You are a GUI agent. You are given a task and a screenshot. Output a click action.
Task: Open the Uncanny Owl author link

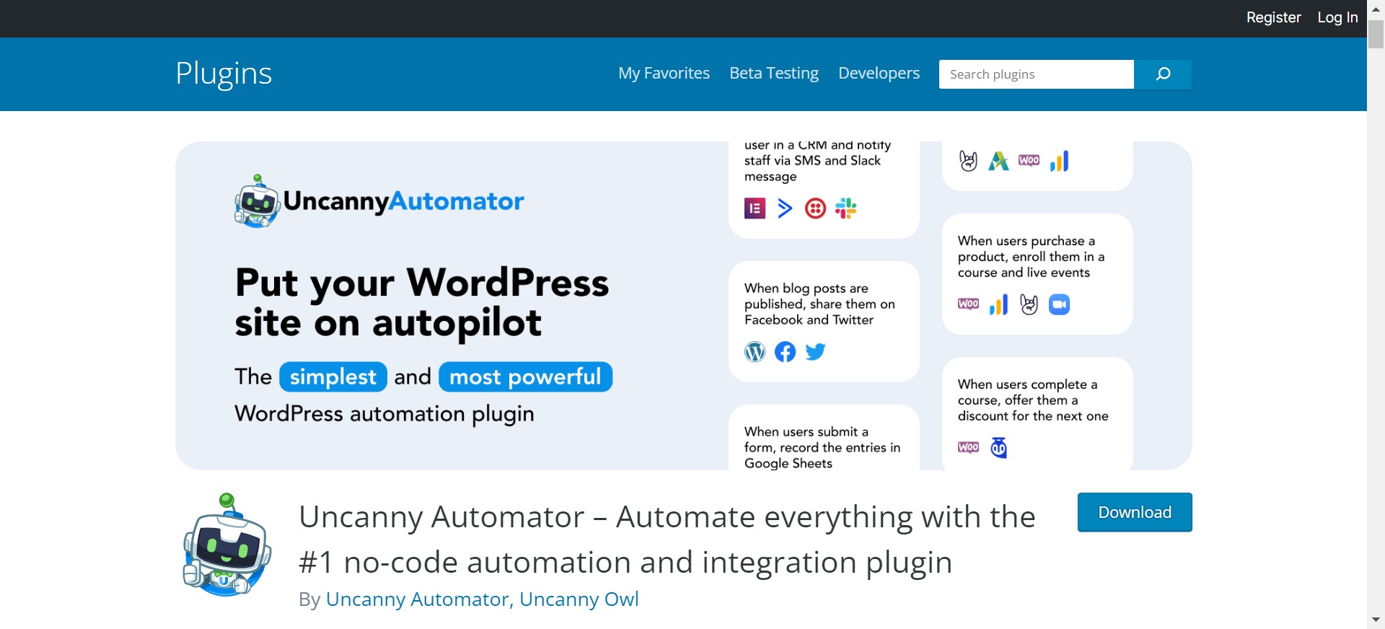point(579,599)
